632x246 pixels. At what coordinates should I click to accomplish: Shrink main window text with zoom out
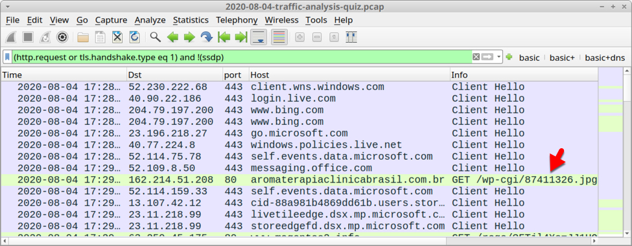(x=317, y=38)
